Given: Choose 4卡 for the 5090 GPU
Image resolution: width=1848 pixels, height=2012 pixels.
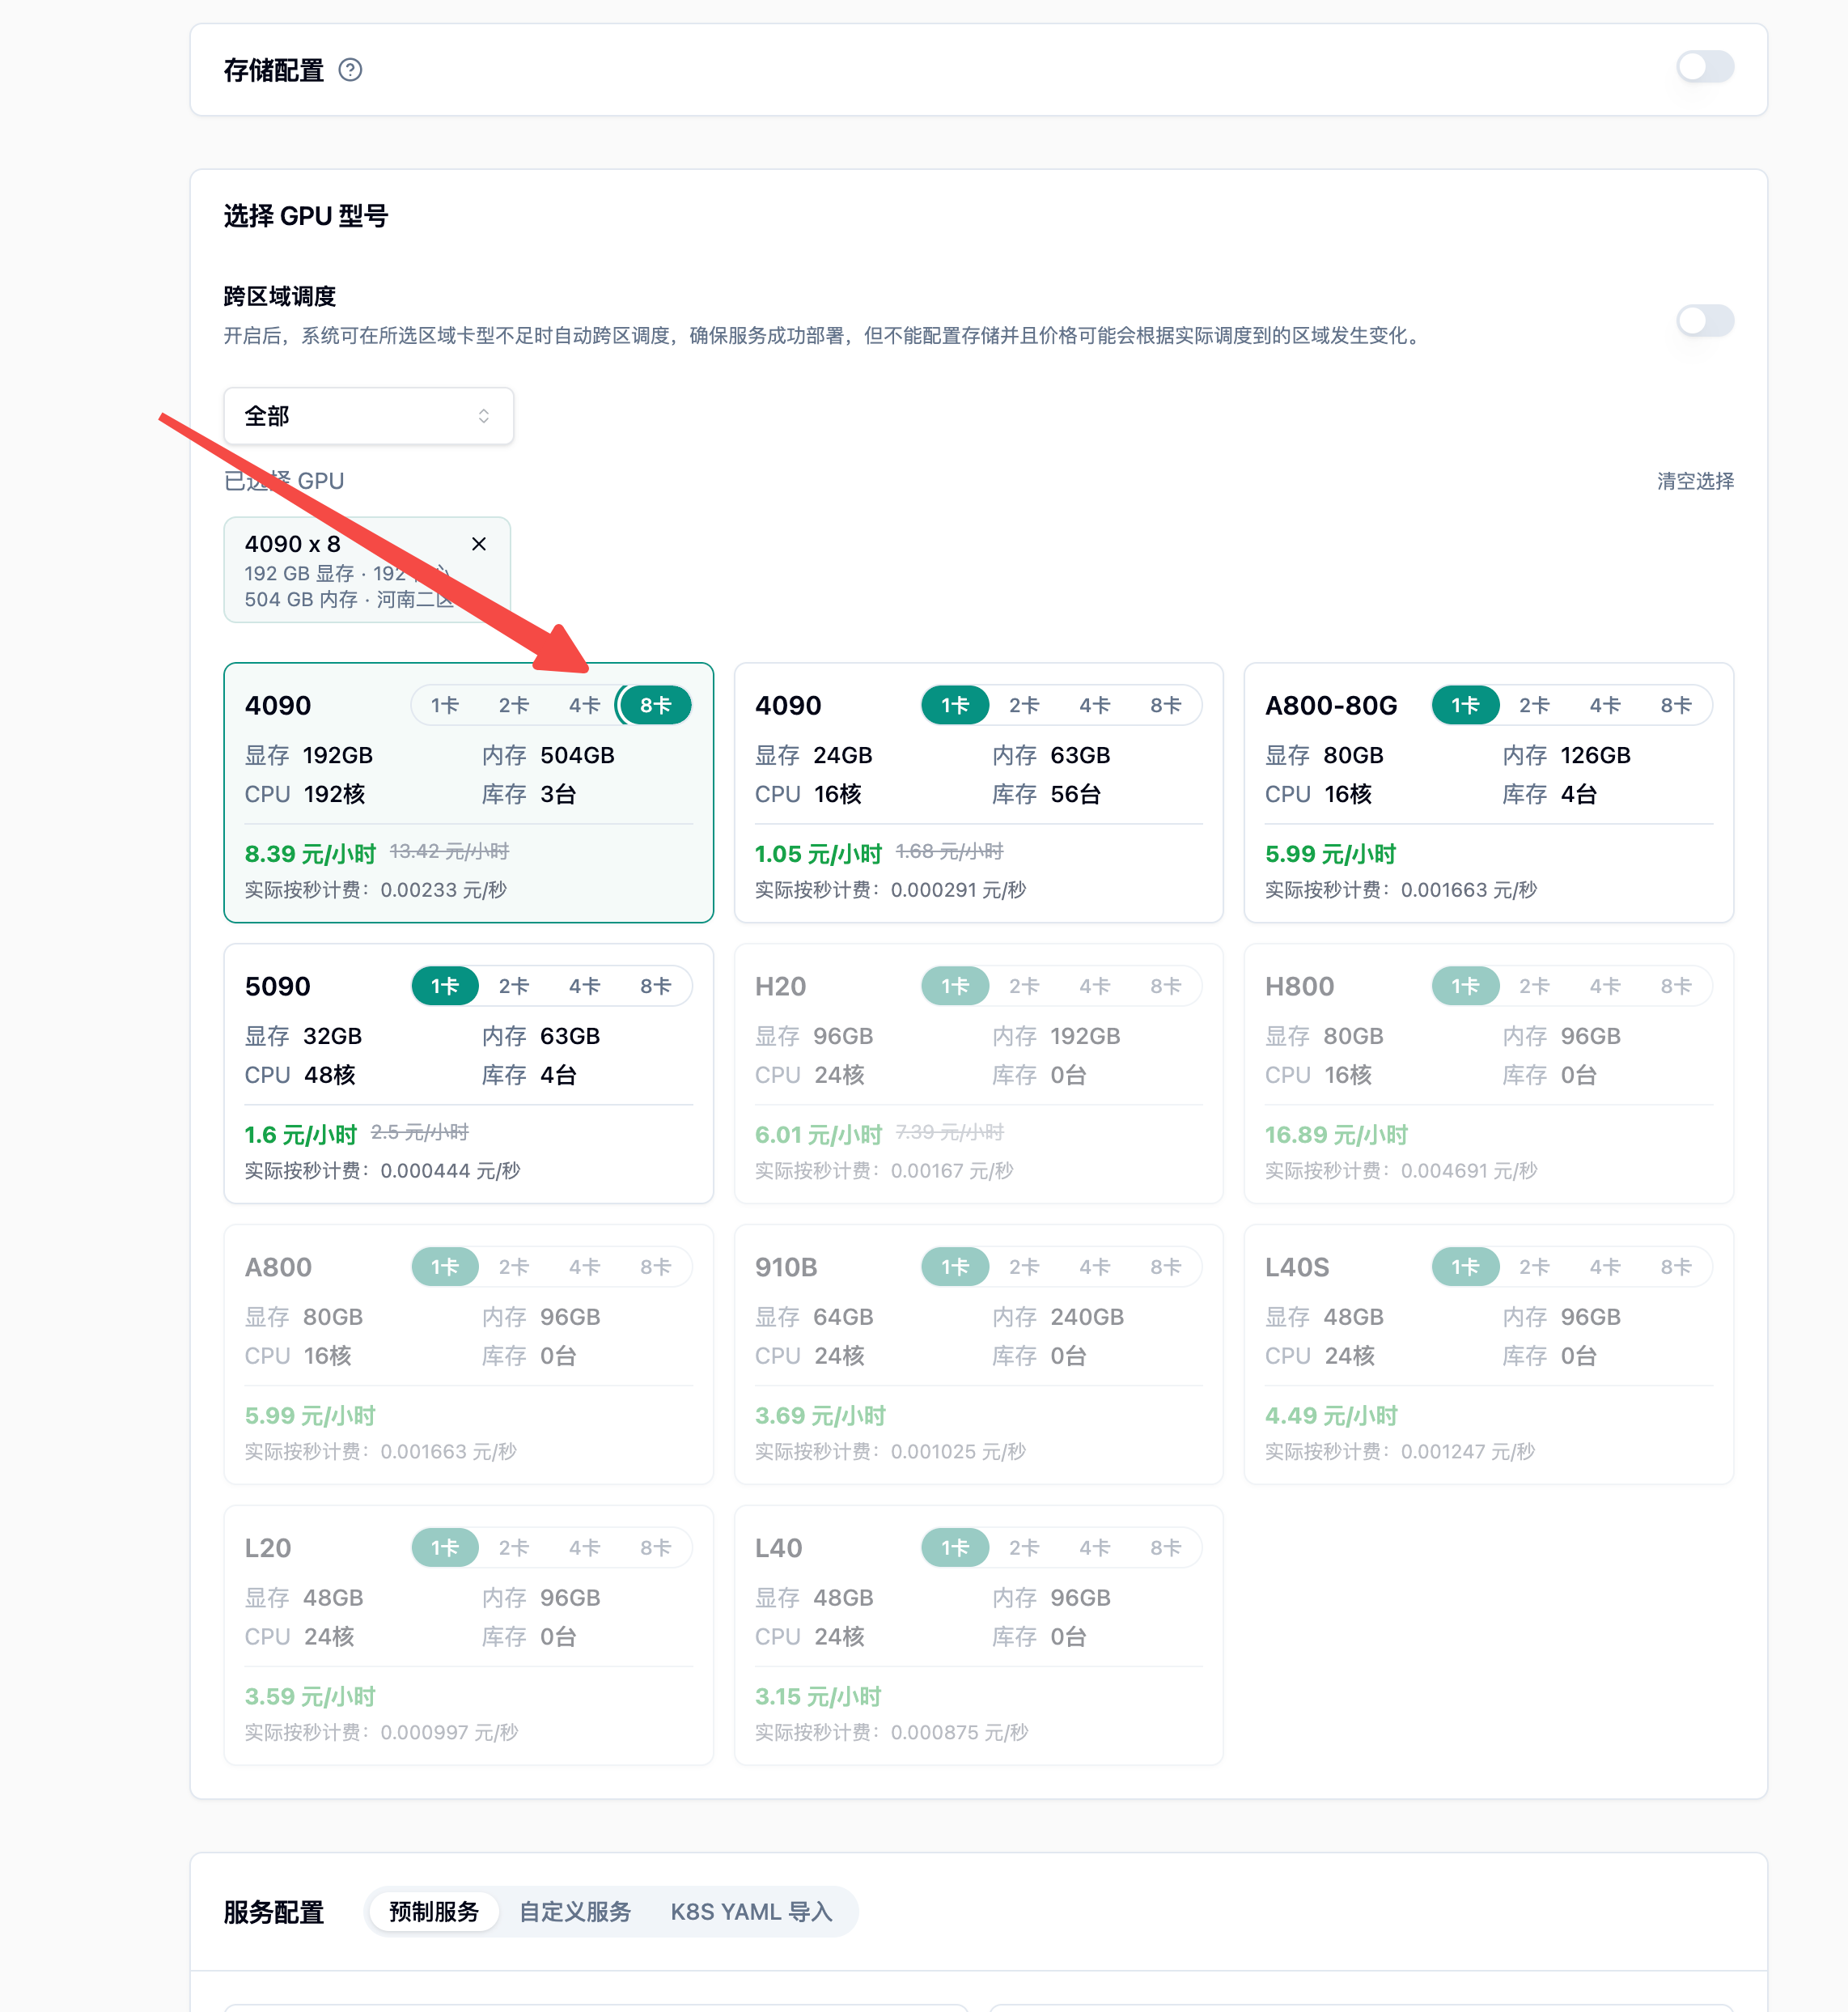Looking at the screenshot, I should (584, 987).
